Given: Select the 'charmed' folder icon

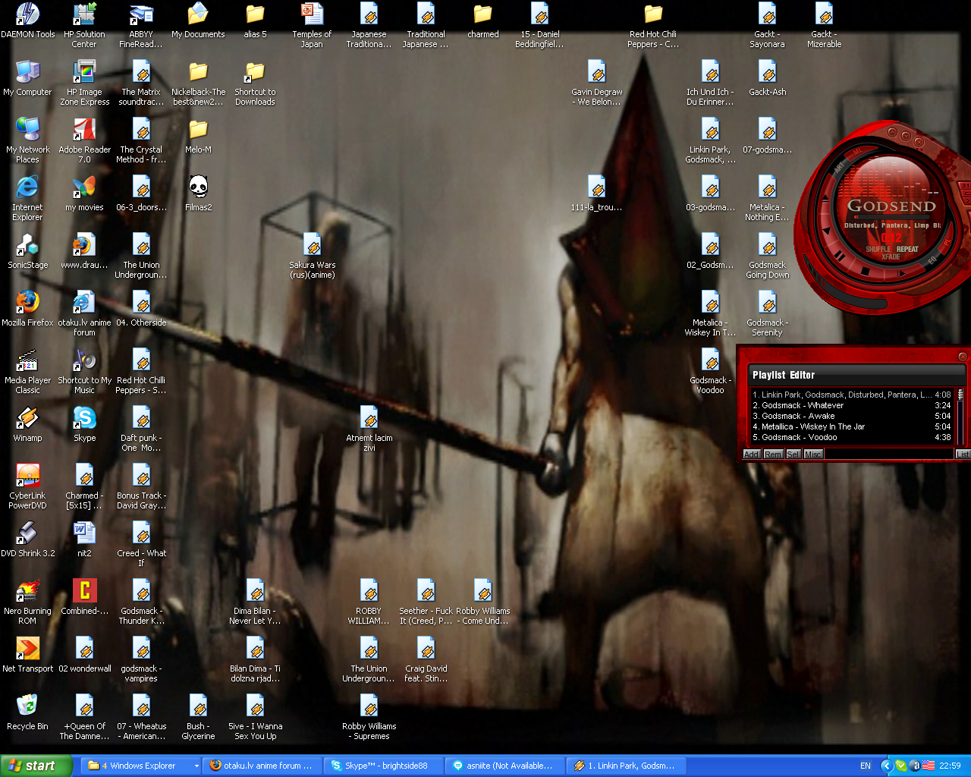Looking at the screenshot, I should (482, 20).
